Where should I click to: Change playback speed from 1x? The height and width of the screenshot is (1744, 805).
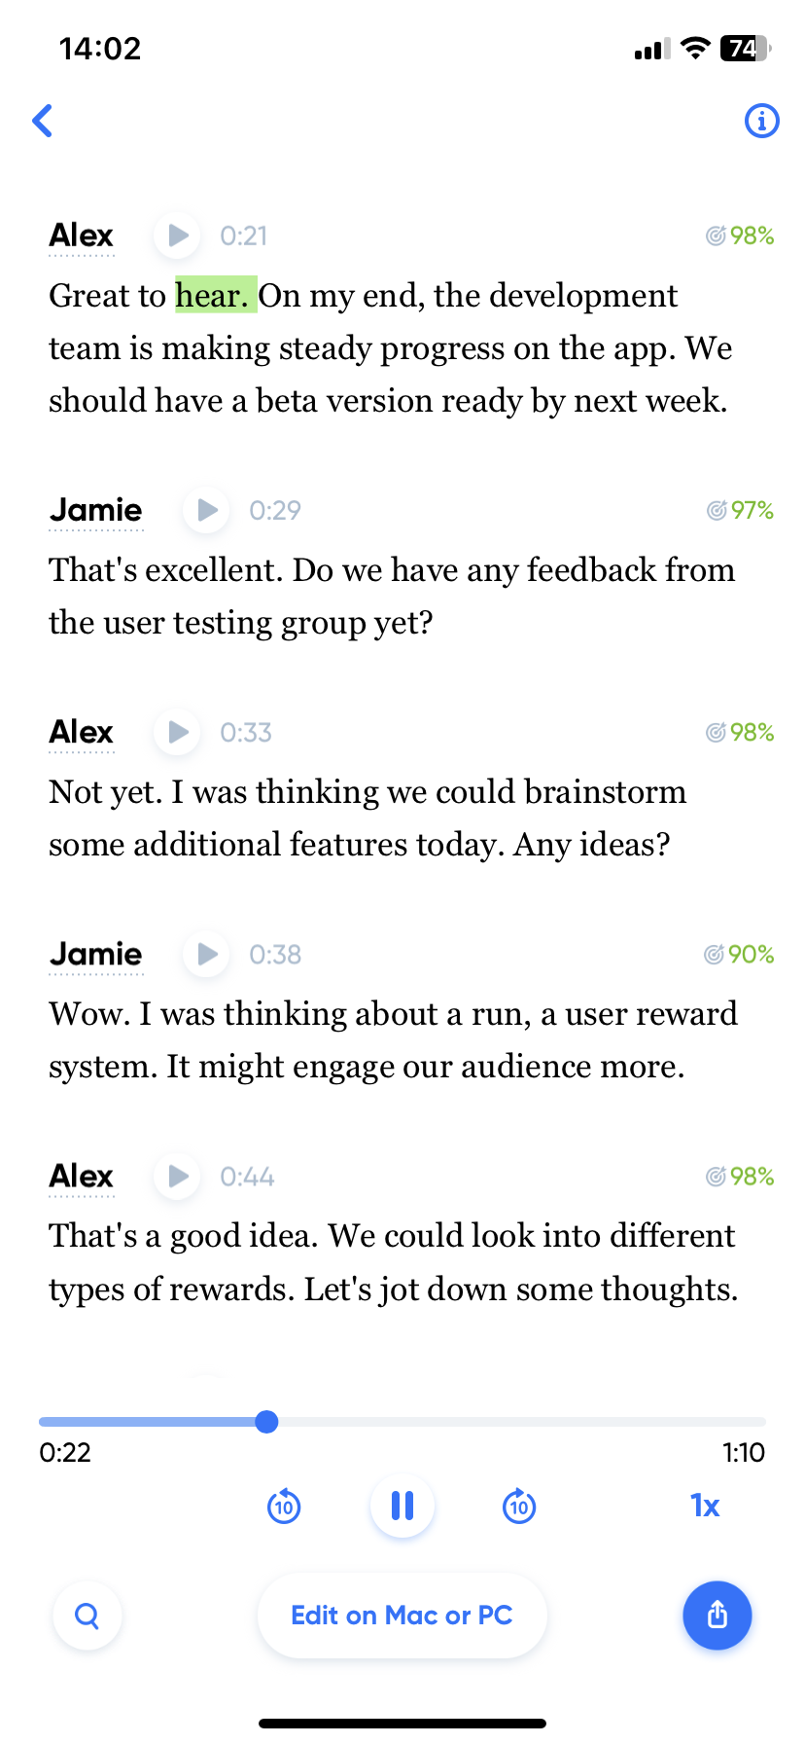[x=704, y=1506]
